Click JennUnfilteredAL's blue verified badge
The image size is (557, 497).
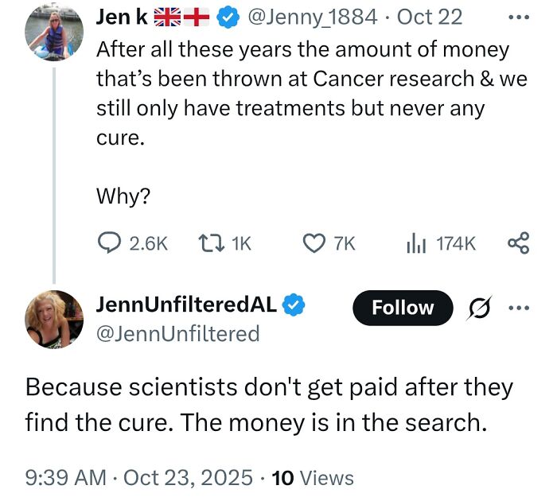click(x=294, y=304)
